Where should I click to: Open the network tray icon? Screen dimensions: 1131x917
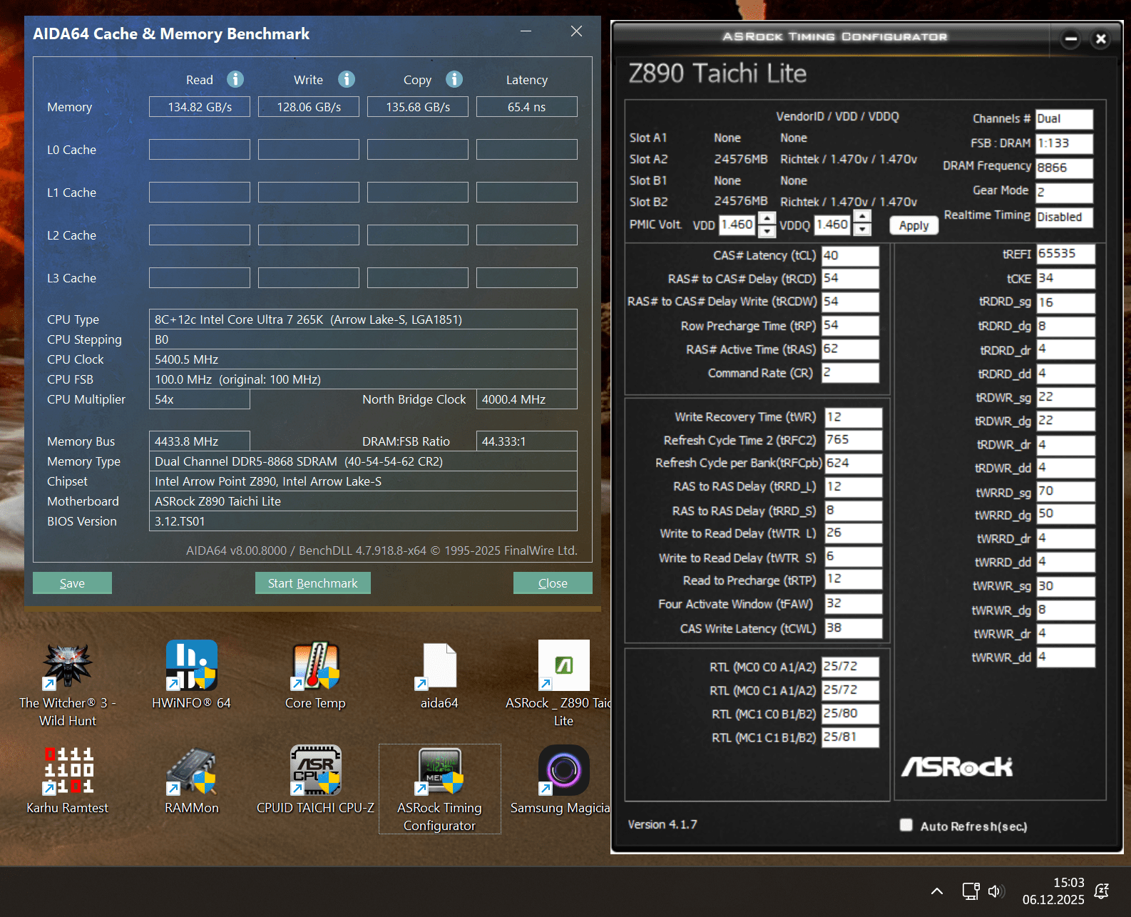971,891
